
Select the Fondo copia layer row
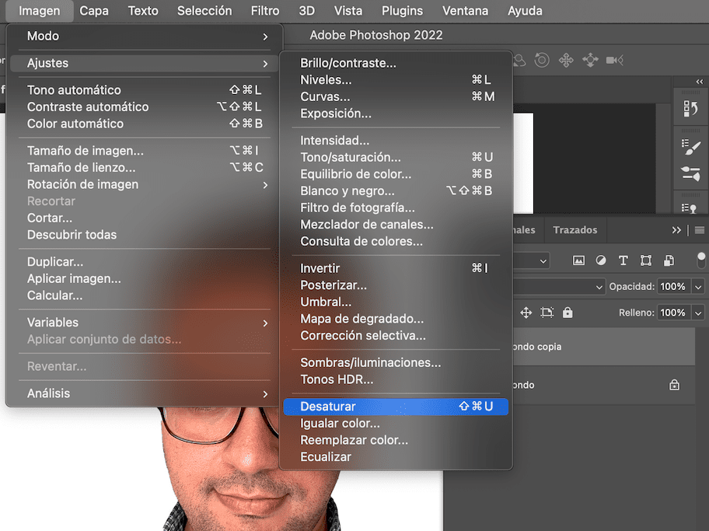pyautogui.click(x=604, y=347)
